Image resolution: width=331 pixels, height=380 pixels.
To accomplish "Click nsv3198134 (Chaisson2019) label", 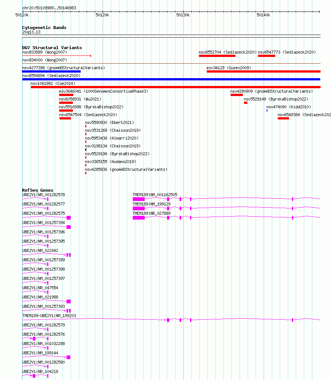I will pos(113,146).
